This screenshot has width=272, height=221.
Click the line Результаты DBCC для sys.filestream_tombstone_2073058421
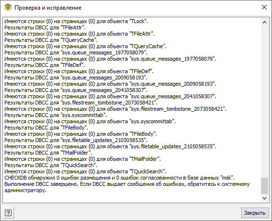pos(81,103)
